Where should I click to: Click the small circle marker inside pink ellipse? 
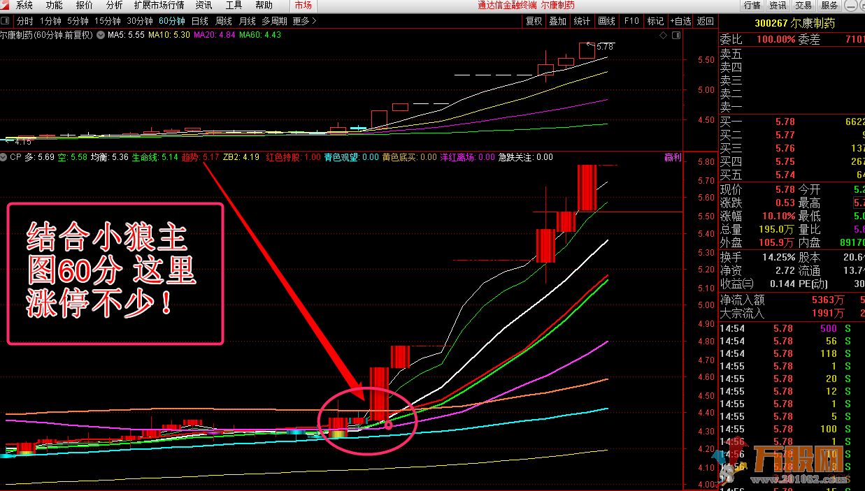[388, 425]
